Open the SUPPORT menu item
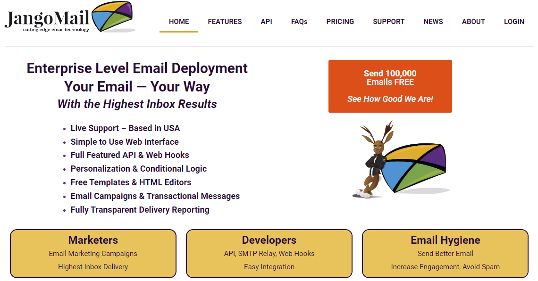Viewport: 538px width, 281px height. (x=389, y=22)
